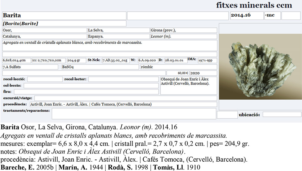Click the summary line starting 'mesures: exemplar='

coord(125,144)
